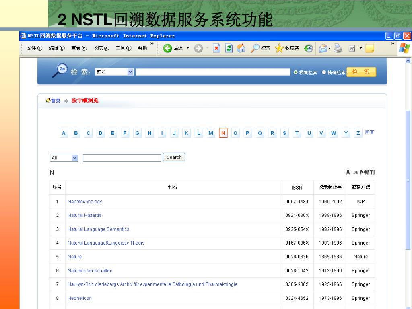The height and width of the screenshot is (309, 412).
Task: Open the 帮助 menu
Action: tap(143, 48)
